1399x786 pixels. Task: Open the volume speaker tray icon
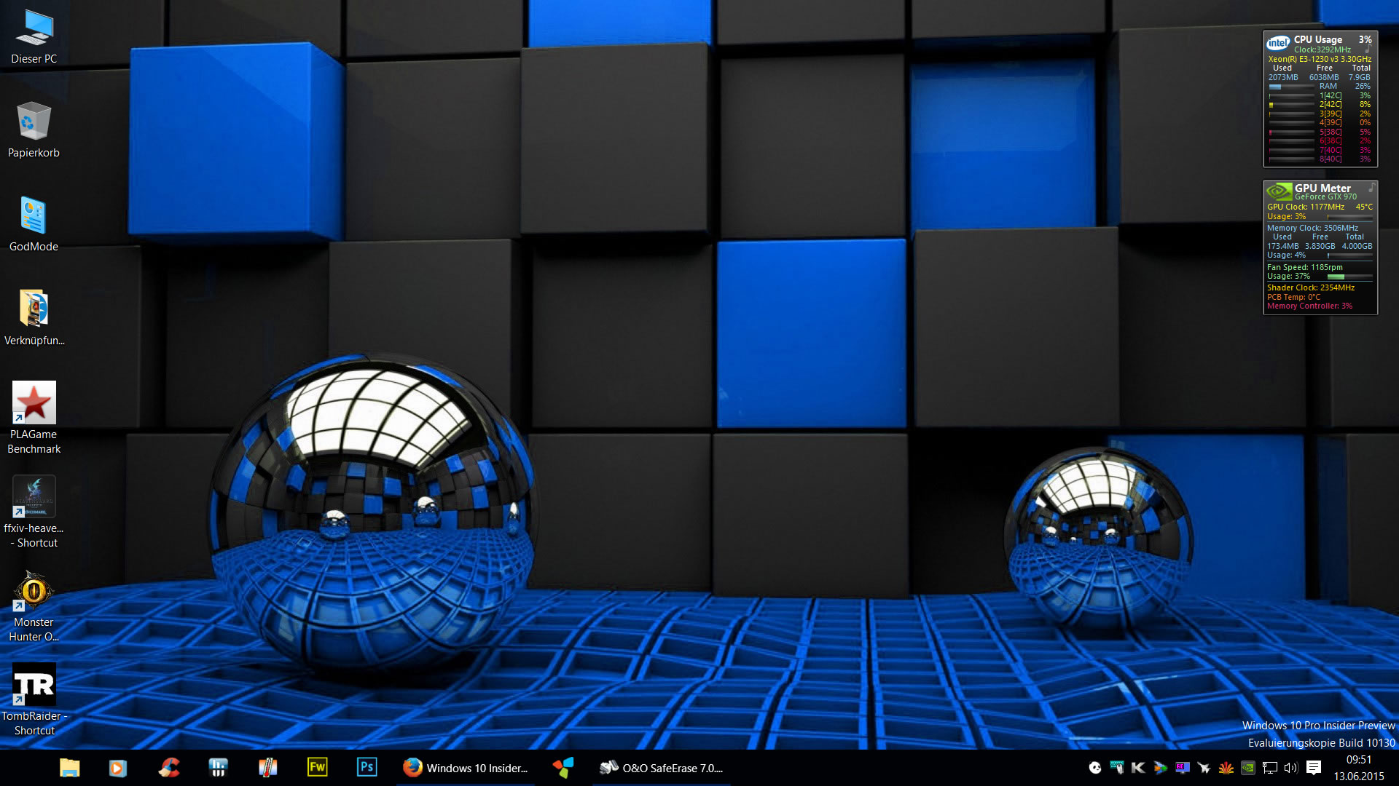point(1291,768)
